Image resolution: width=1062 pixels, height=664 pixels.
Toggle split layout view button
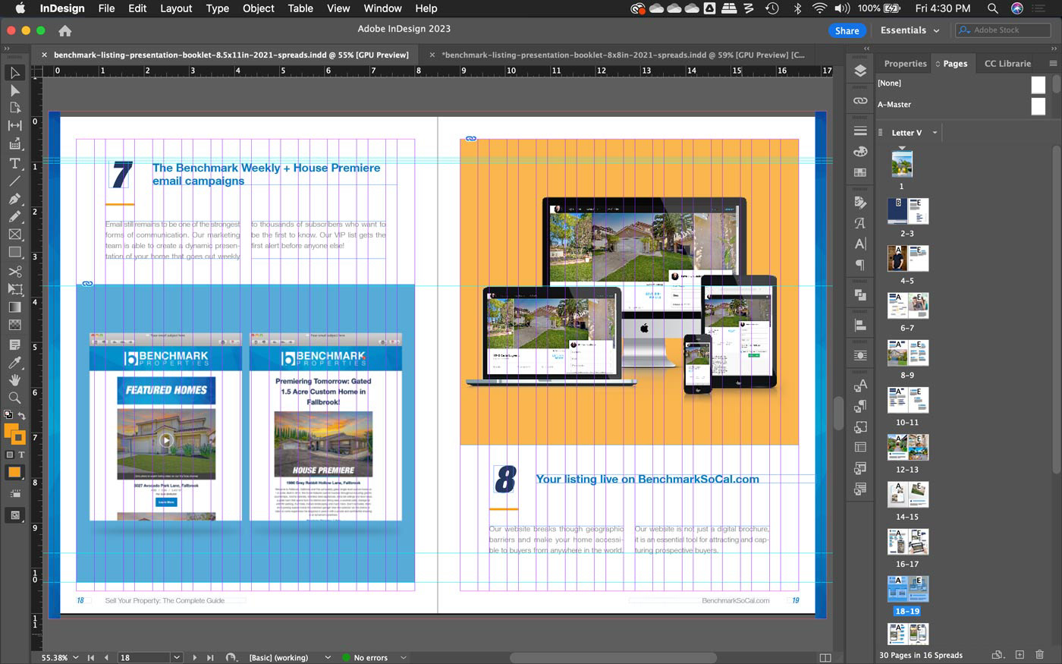[825, 657]
